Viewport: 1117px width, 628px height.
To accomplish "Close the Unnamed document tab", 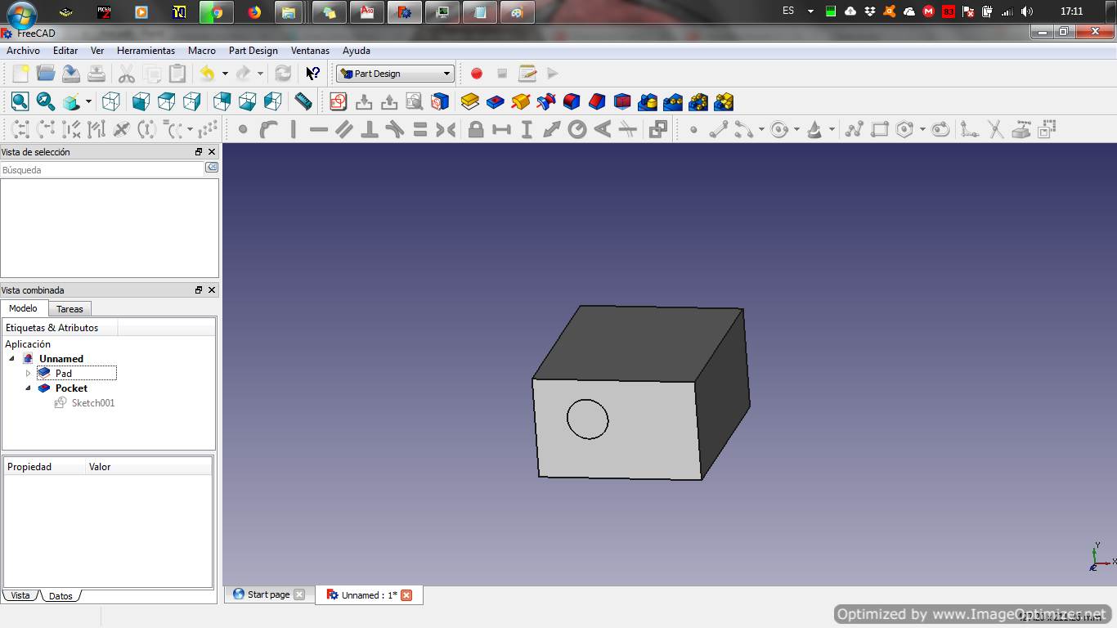I will [406, 595].
